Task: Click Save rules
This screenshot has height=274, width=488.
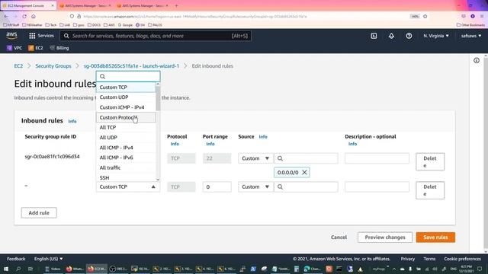Action: pos(435,237)
